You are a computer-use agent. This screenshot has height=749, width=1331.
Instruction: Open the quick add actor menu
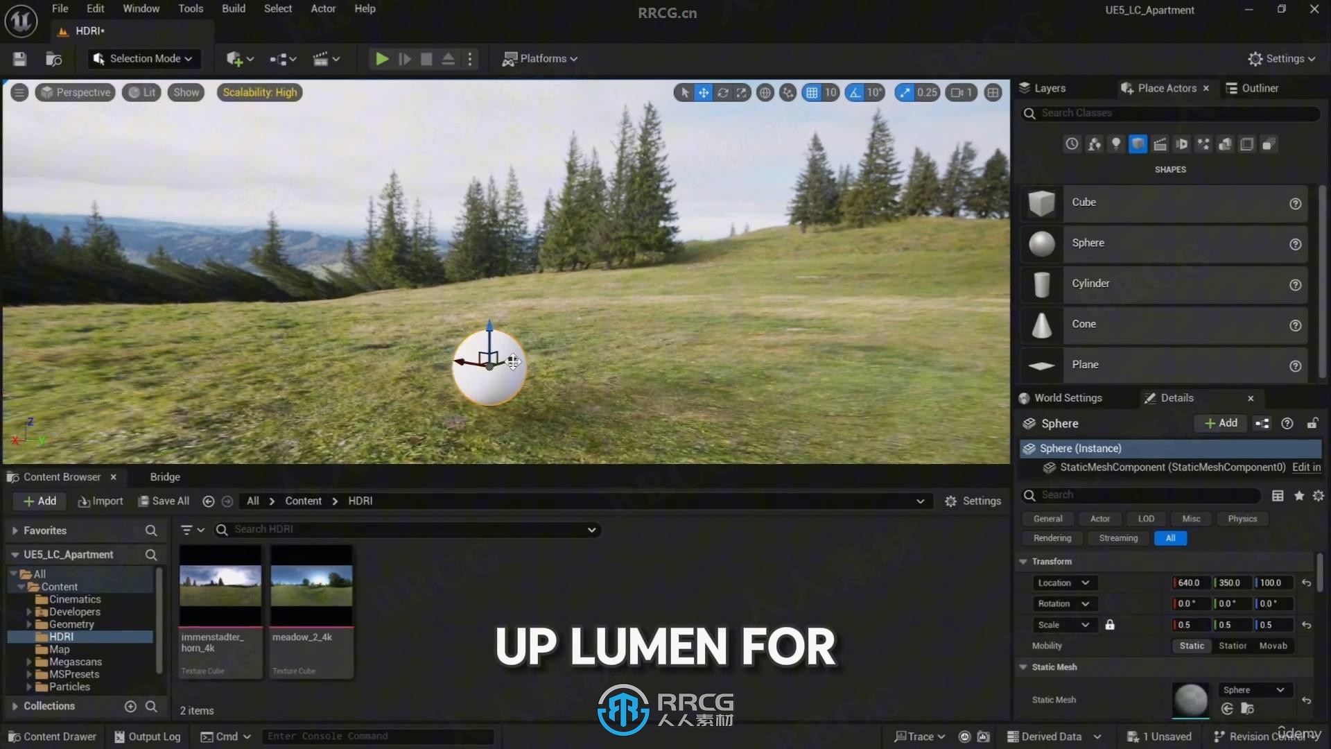coord(240,59)
